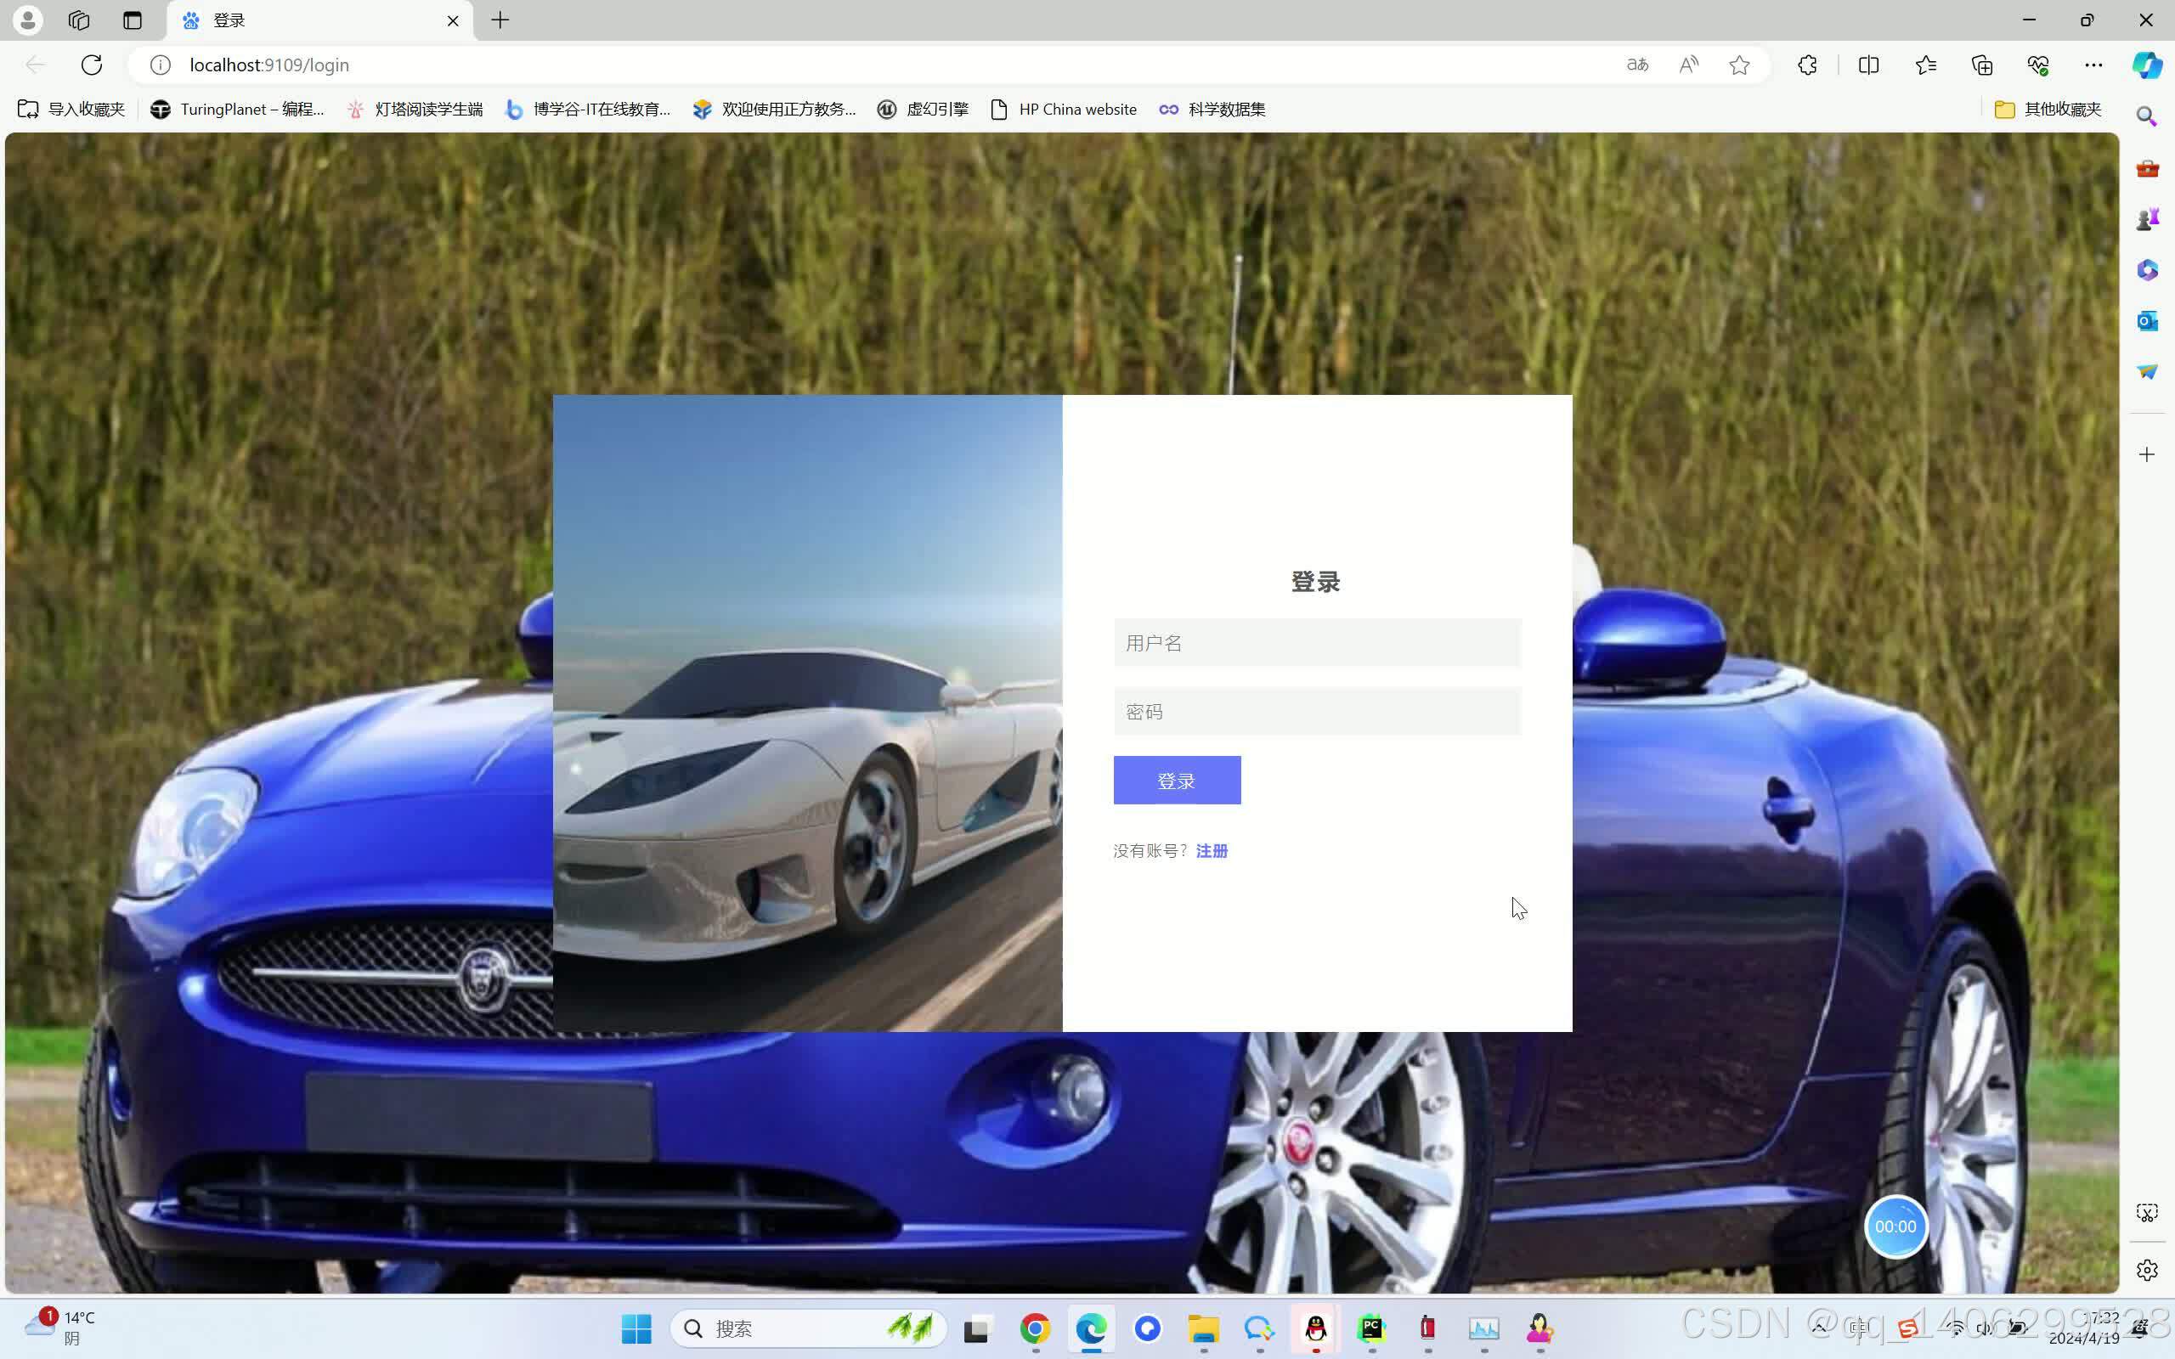Open the 其他收藏夹 bookmarks folder
2175x1359 pixels.
coord(2048,109)
